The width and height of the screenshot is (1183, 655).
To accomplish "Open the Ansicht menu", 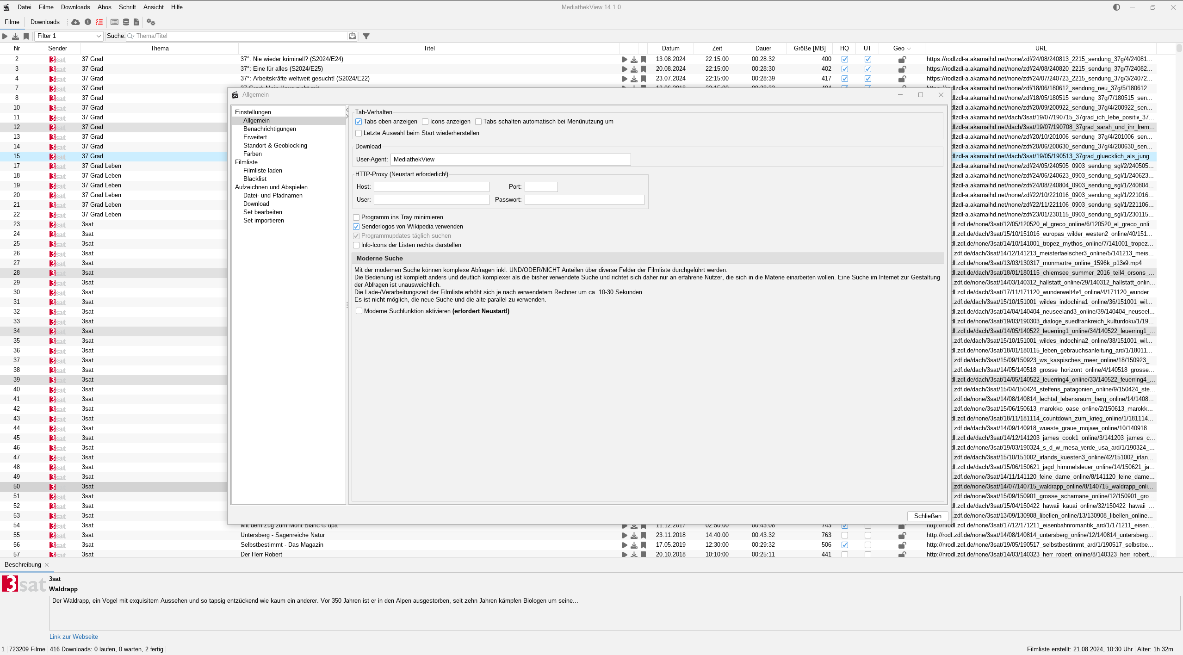I will (x=154, y=7).
